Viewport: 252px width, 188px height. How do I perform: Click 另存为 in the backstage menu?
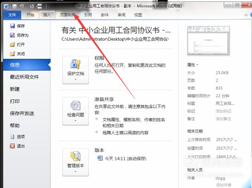19,35
